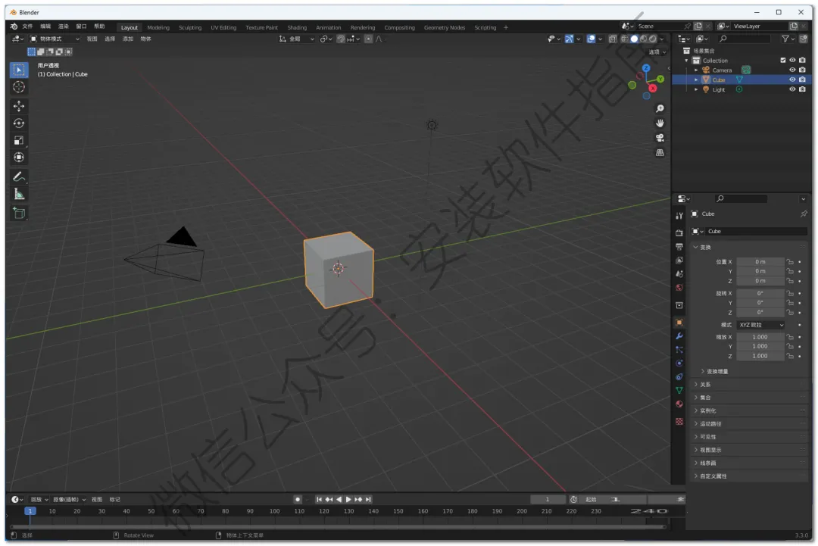This screenshot has width=818, height=546.
Task: Pin the Cube properties panel
Action: (804, 214)
